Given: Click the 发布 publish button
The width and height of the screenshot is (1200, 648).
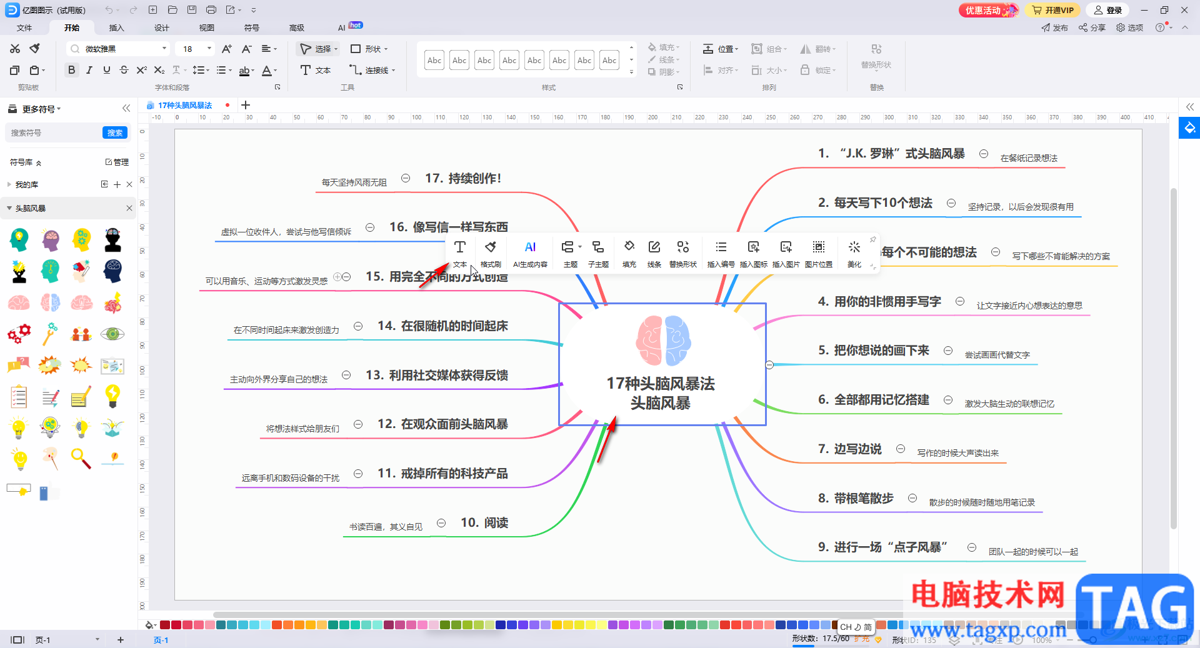Looking at the screenshot, I should pyautogui.click(x=1055, y=27).
